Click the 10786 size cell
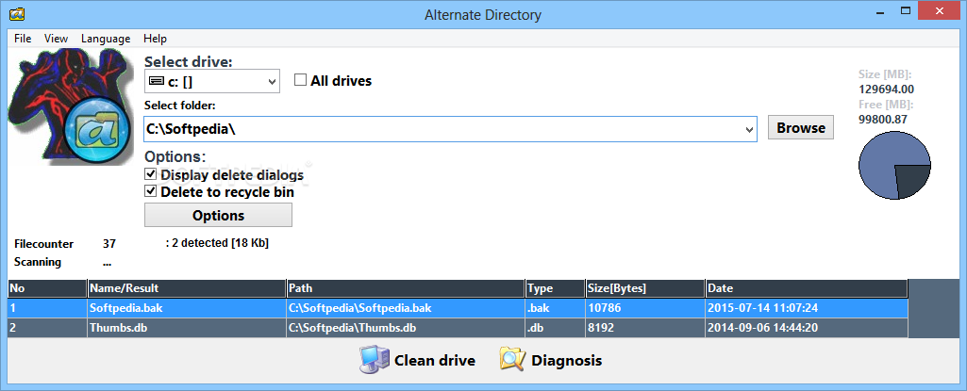Screen dimensions: 967x391 click(x=645, y=308)
